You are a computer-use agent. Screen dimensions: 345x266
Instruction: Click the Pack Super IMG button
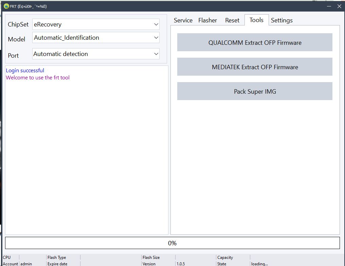click(255, 91)
